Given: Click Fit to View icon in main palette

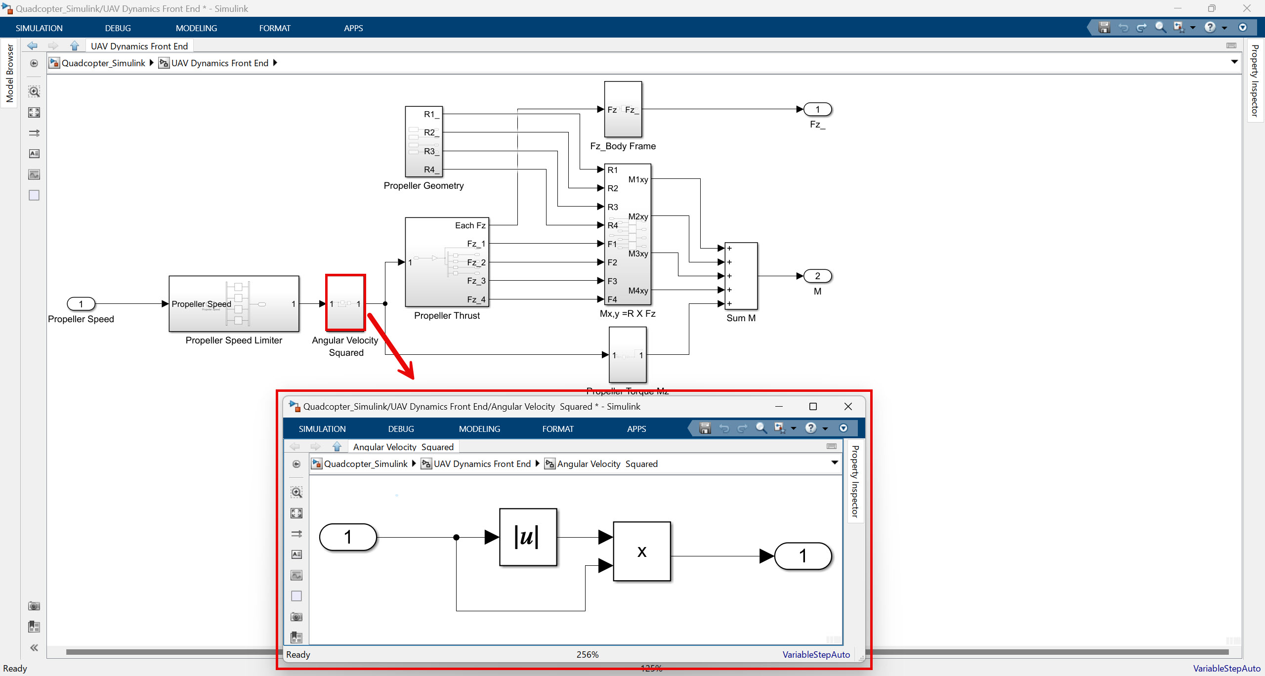Looking at the screenshot, I should tap(34, 112).
